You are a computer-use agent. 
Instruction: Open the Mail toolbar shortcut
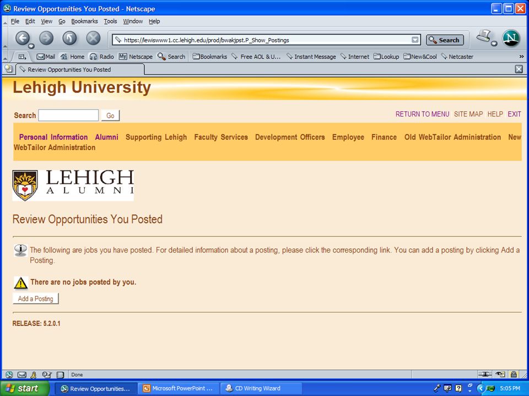46,57
